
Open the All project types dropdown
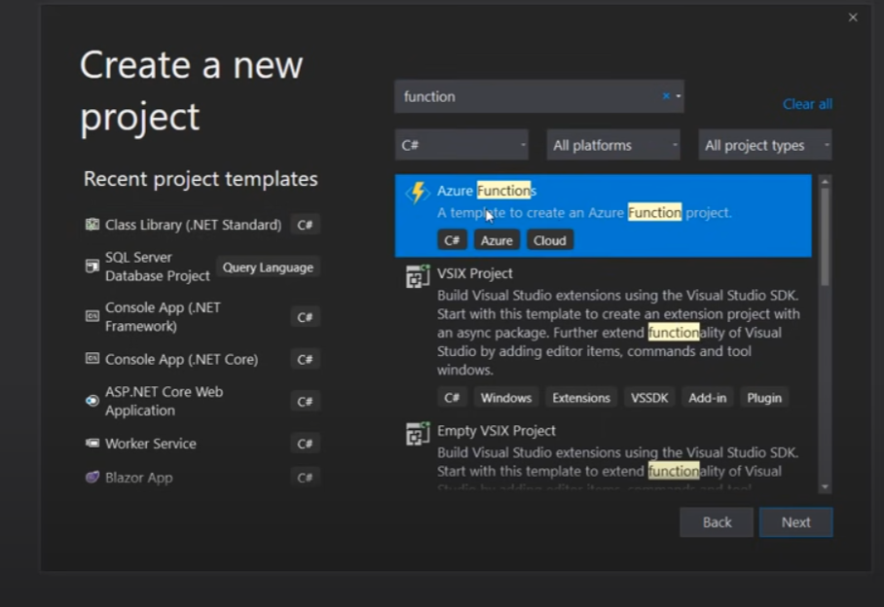[765, 145]
